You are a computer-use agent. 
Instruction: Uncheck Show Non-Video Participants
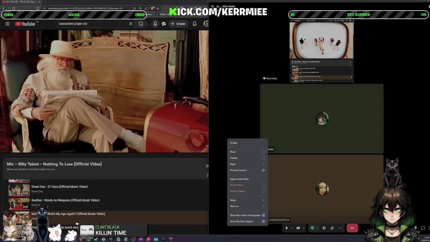(263, 215)
